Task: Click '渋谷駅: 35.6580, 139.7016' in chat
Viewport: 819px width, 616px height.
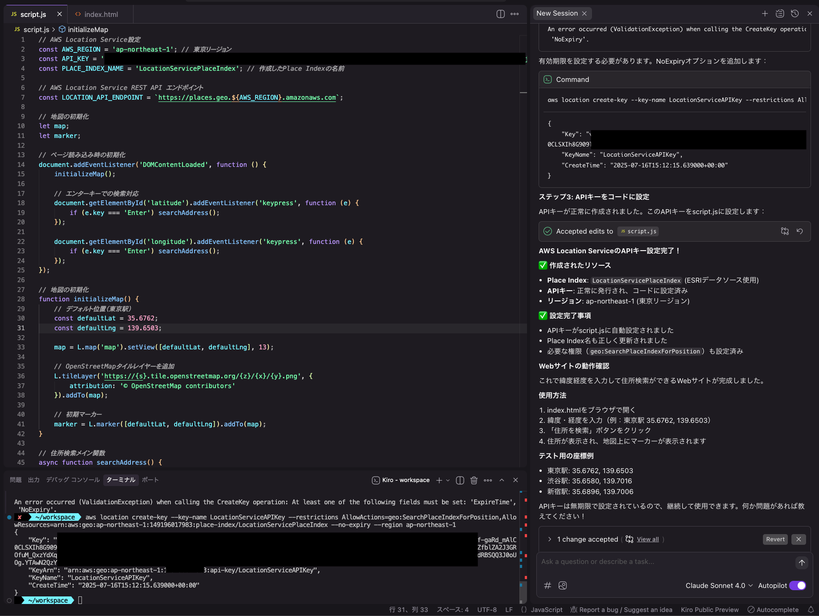Action: [x=589, y=481]
